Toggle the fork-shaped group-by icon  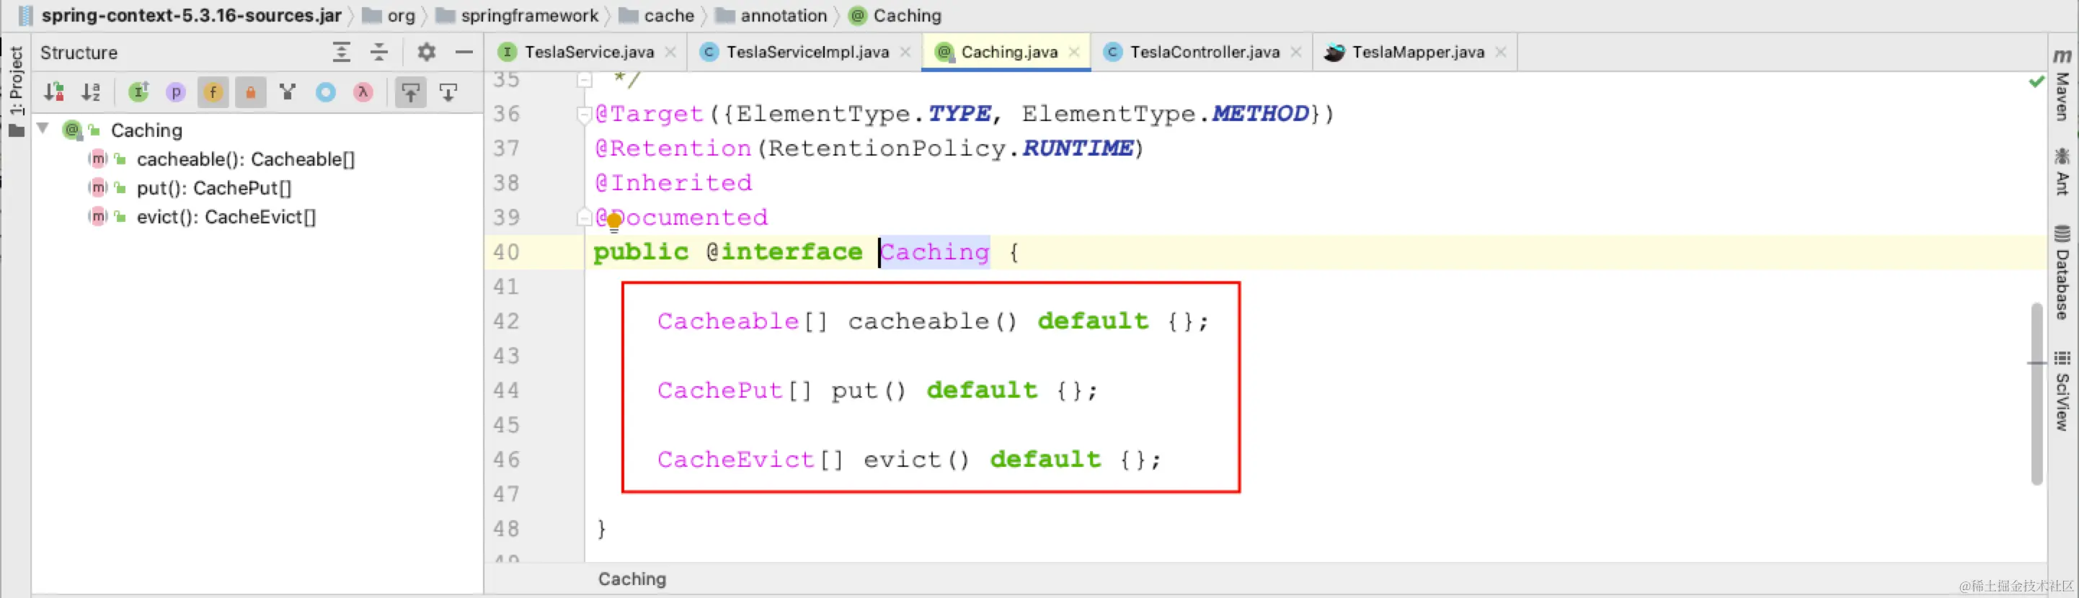pos(288,92)
